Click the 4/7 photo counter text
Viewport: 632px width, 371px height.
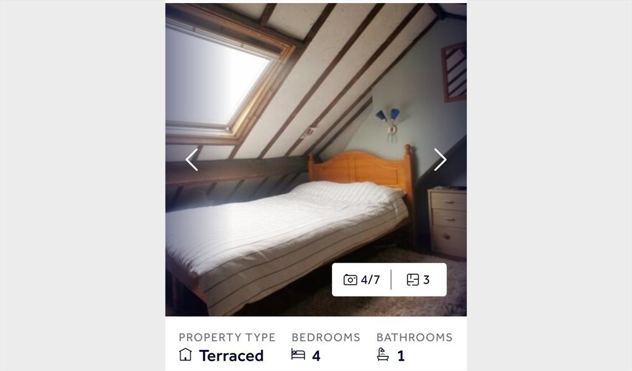(x=370, y=280)
